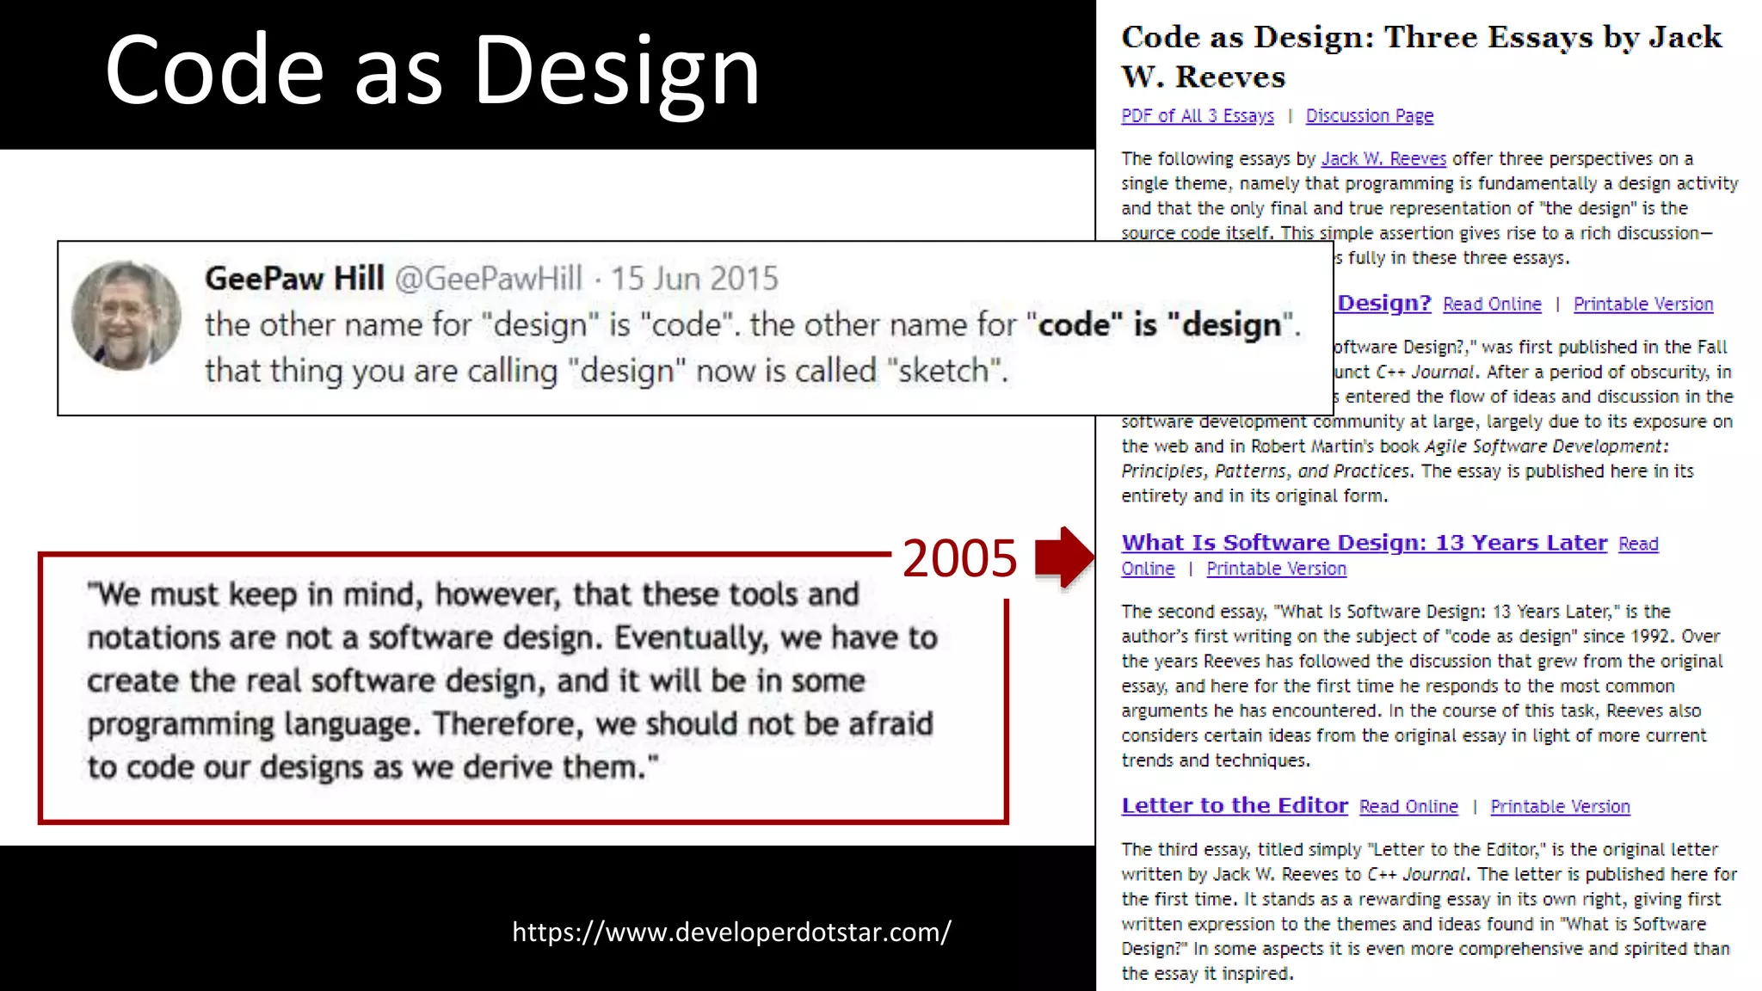Viewport: 1762px width, 991px height.
Task: Open 'Letter to the Editor' essay title
Action: click(x=1235, y=806)
